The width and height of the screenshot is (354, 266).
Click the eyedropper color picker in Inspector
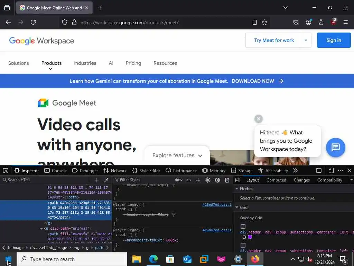tap(106, 180)
